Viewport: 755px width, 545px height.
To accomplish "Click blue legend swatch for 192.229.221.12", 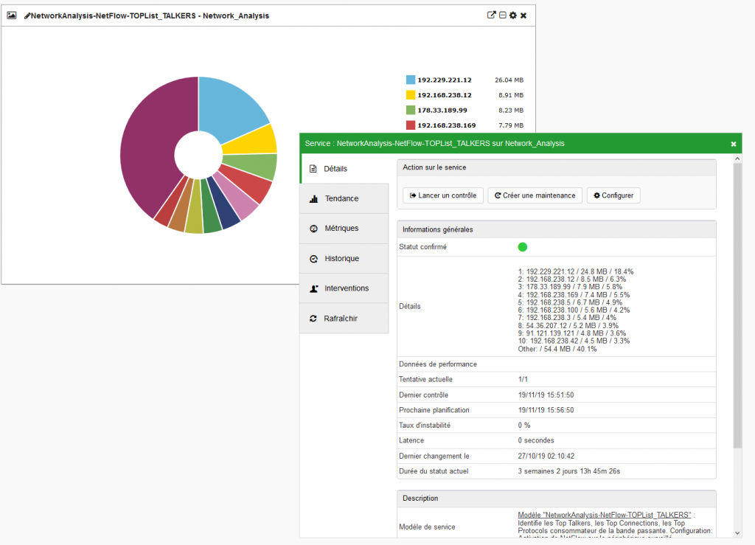I will click(x=411, y=80).
